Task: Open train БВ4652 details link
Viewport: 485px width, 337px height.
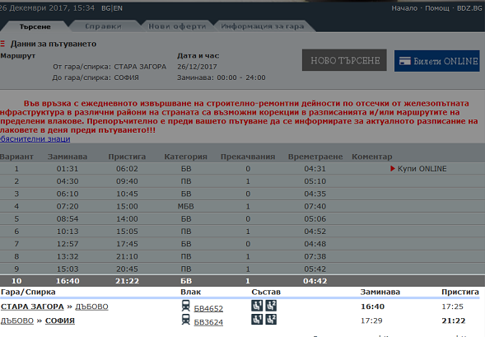Action: (x=208, y=308)
